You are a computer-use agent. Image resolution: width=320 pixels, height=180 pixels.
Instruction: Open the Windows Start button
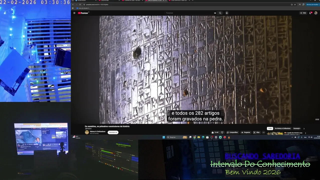pos(164,137)
